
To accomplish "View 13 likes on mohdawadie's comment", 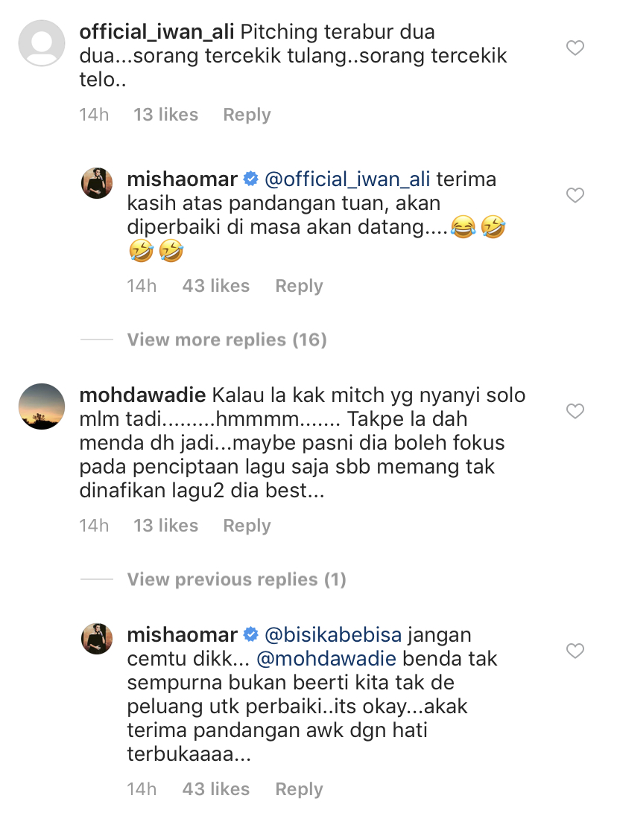I will coord(165,526).
